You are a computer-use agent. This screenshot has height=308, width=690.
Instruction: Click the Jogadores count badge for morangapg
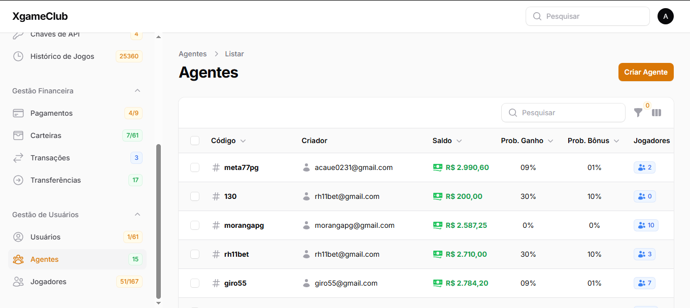pyautogui.click(x=646, y=225)
